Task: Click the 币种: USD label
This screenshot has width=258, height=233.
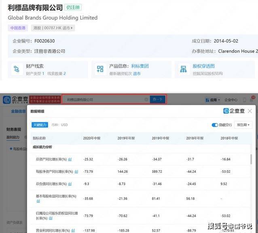Action: tap(59, 125)
